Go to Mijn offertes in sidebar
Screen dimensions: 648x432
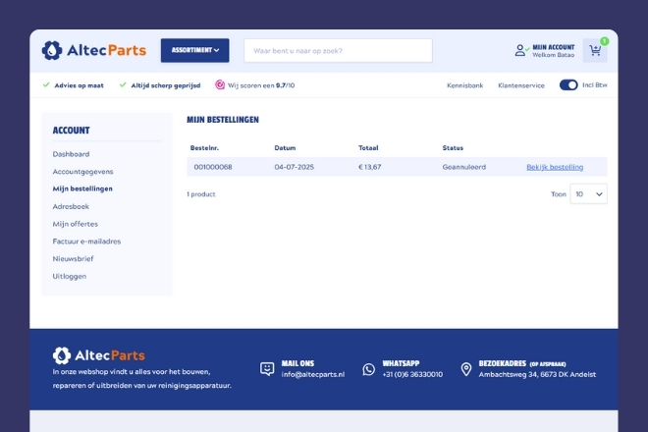coord(75,224)
